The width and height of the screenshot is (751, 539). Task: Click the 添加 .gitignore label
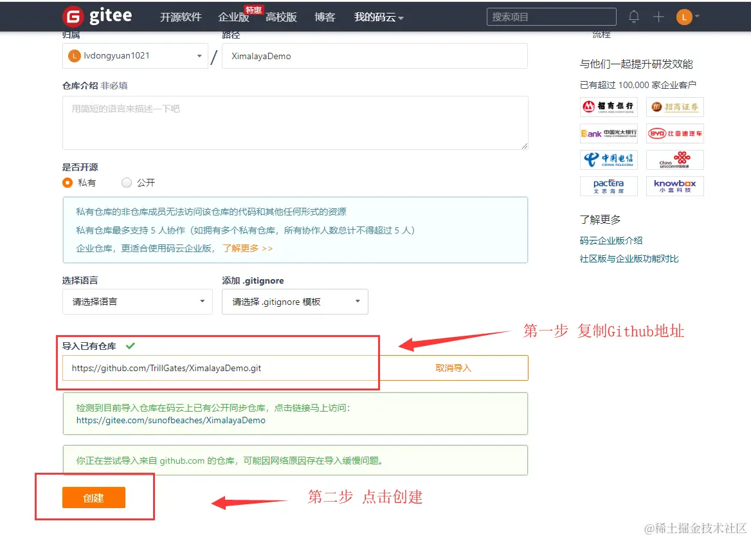click(x=253, y=281)
